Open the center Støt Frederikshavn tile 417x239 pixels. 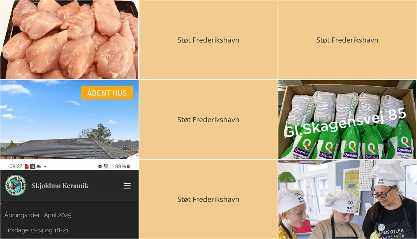click(x=208, y=119)
